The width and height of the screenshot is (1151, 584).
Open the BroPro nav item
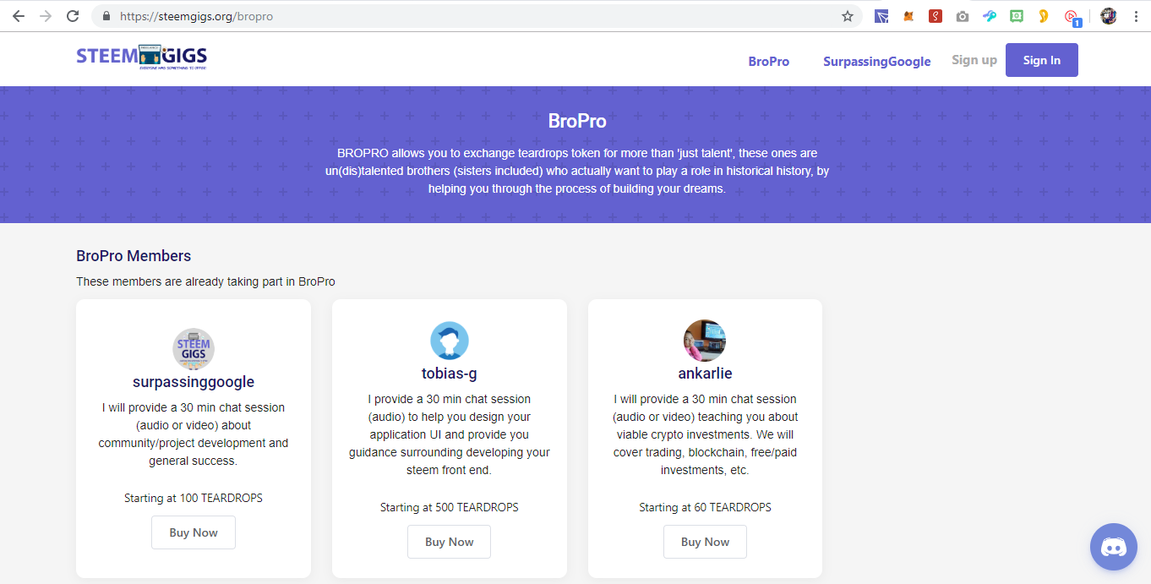point(769,62)
